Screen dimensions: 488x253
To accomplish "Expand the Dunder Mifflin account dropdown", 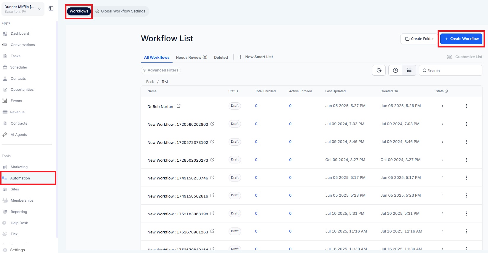I will pyautogui.click(x=39, y=9).
